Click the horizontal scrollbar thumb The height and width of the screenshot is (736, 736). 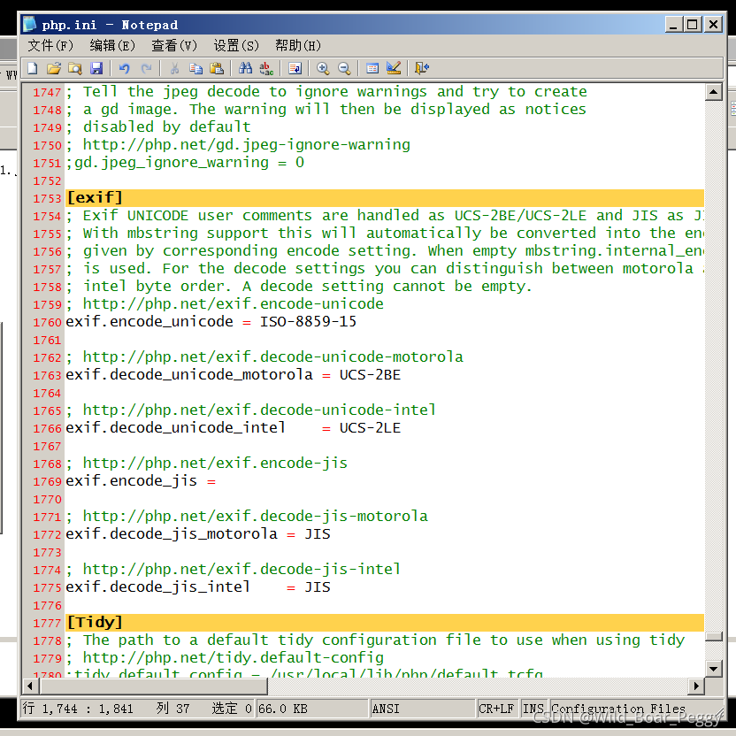(154, 686)
